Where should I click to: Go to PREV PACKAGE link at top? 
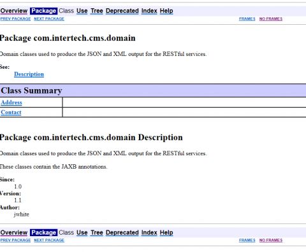pos(15,19)
